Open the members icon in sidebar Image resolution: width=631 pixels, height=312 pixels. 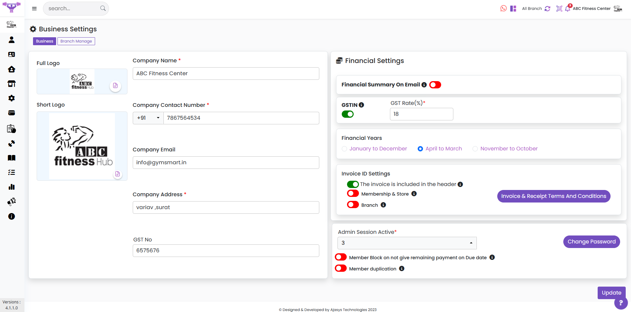pos(12,40)
